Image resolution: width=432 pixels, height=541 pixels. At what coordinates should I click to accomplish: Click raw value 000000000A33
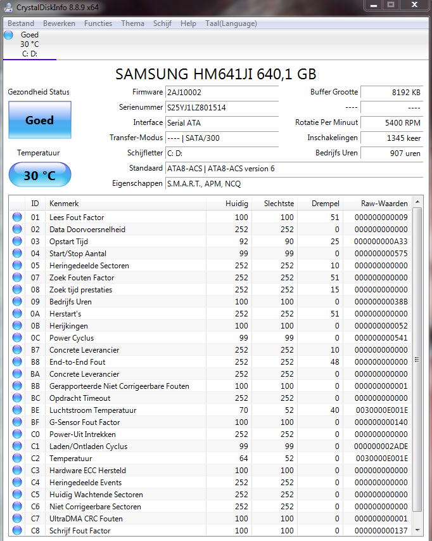tap(381, 241)
